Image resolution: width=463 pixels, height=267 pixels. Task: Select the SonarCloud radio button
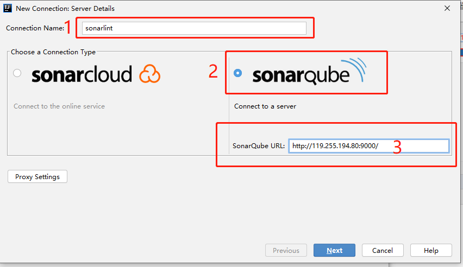coord(17,73)
